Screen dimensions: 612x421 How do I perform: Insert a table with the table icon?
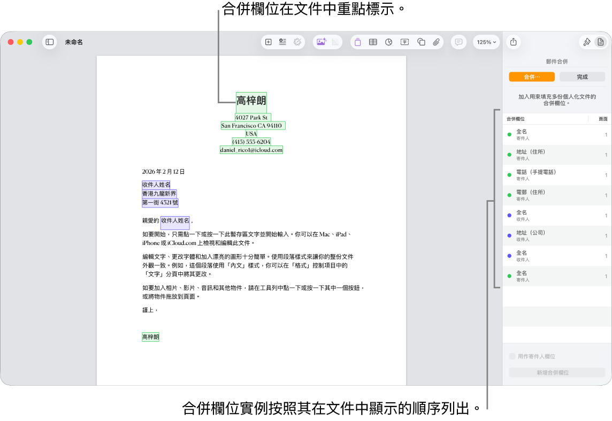pyautogui.click(x=373, y=42)
